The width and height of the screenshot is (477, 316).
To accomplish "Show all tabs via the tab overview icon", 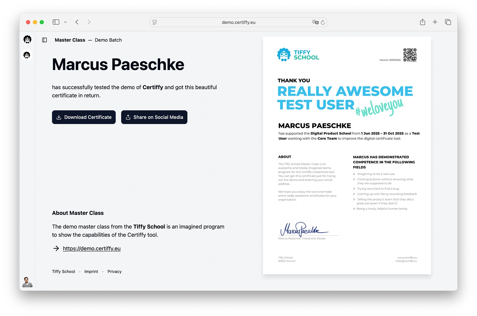I will 448,22.
